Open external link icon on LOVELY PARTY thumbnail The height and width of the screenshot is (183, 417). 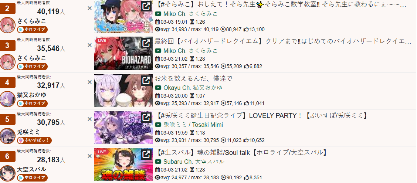pos(146,117)
